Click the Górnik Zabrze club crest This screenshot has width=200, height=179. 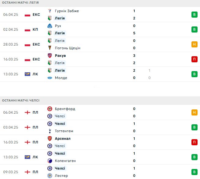click(x=50, y=11)
